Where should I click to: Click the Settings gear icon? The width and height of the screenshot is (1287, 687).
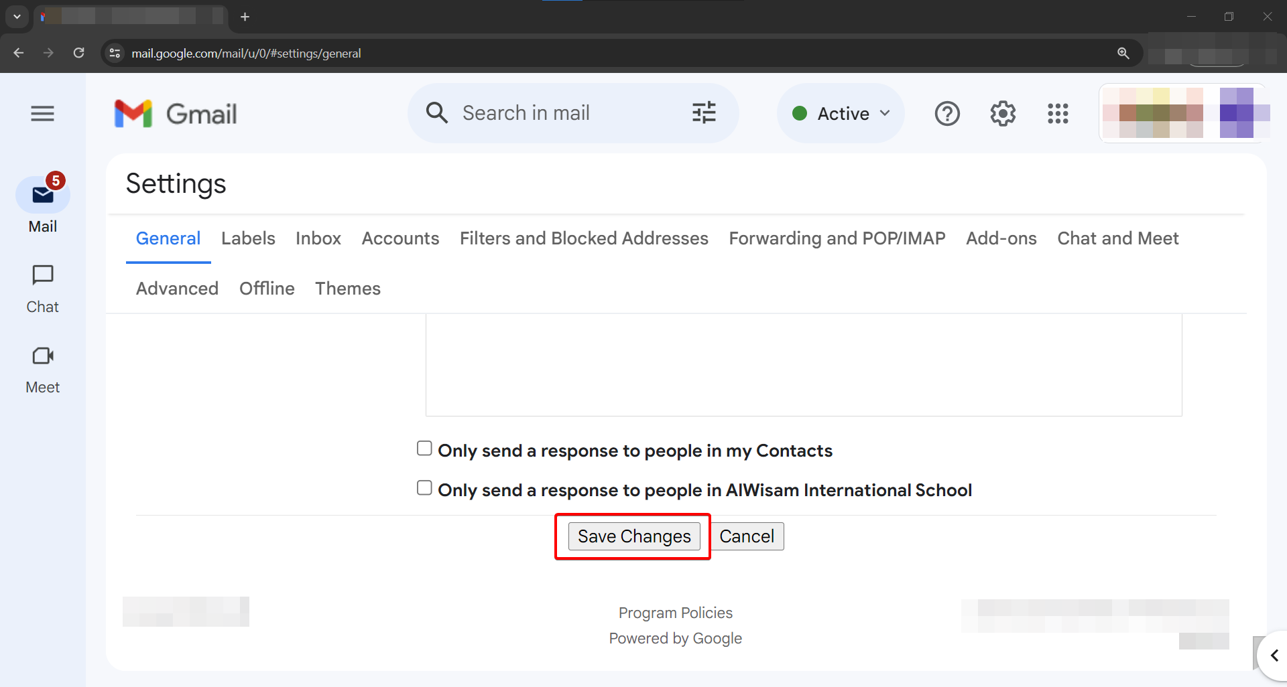(1003, 114)
